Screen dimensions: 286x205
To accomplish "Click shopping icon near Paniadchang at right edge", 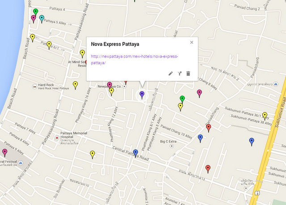I will (x=276, y=84).
